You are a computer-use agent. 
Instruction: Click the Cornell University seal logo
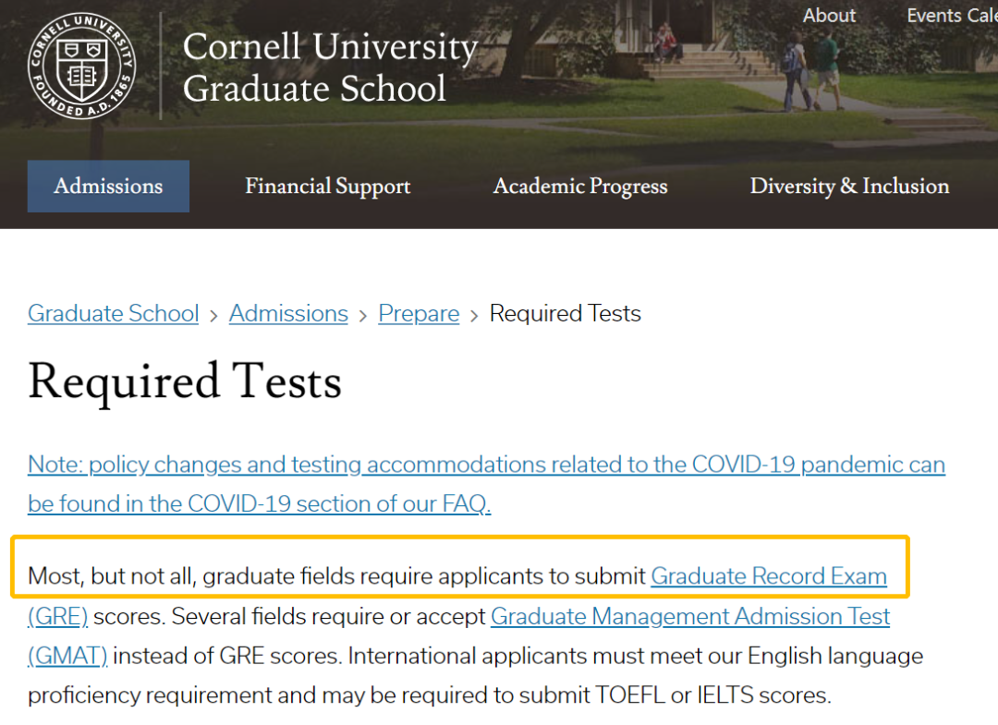[x=81, y=66]
